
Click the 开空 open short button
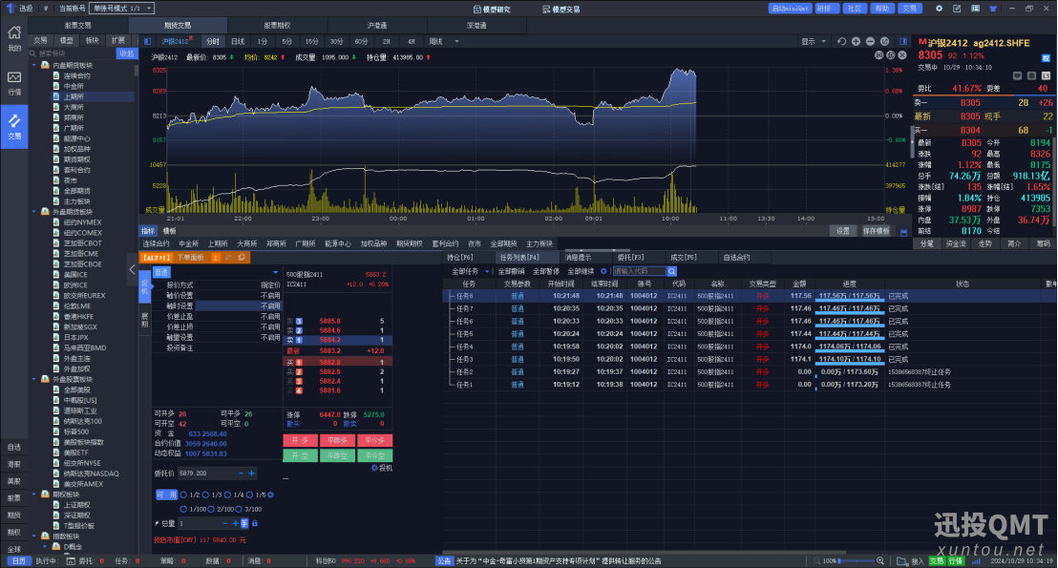pos(300,455)
